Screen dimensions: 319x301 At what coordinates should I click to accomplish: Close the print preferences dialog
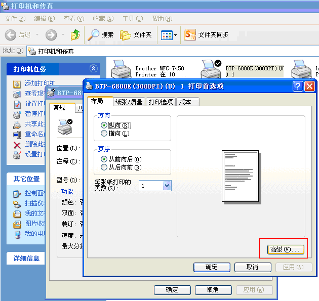[310, 87]
